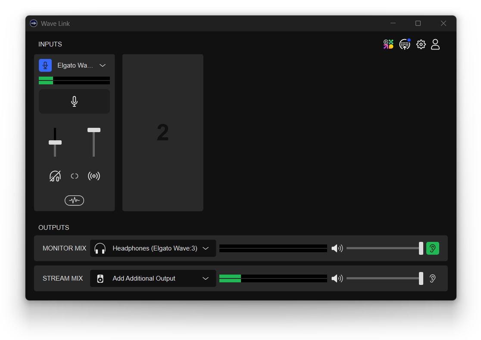Toggle the ear icon on the Stream Mix row
481x340 pixels.
pos(432,278)
